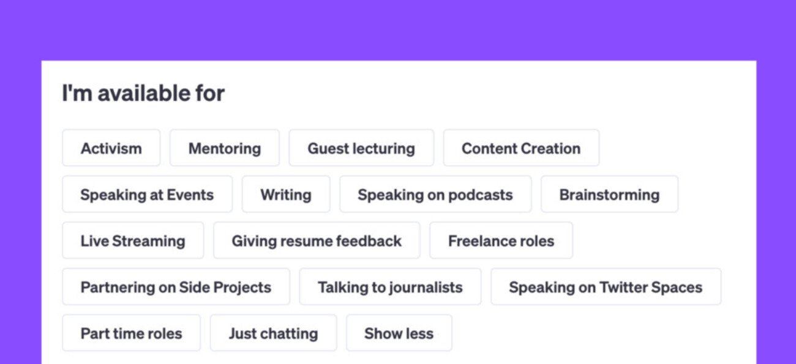Image resolution: width=796 pixels, height=364 pixels.
Task: Select Giving resume feedback option
Action: pos(316,240)
